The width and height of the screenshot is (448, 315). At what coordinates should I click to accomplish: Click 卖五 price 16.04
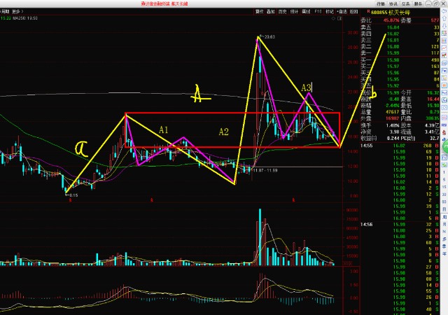(393, 27)
